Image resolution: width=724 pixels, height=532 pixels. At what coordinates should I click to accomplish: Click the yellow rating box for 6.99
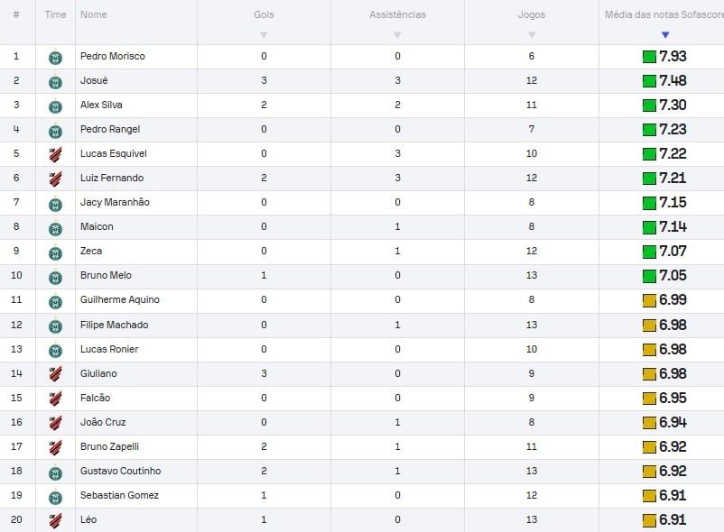pyautogui.click(x=649, y=300)
